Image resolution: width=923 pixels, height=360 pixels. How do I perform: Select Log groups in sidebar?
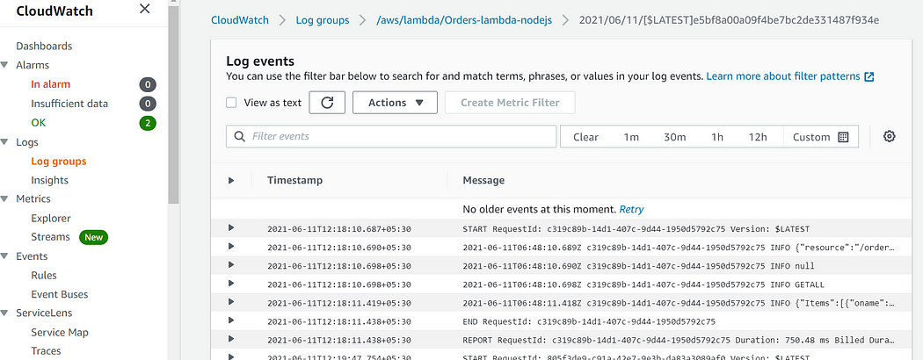click(x=59, y=162)
